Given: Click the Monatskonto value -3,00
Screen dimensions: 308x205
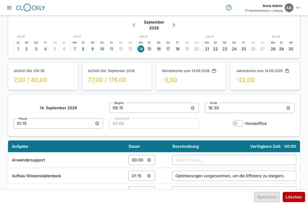Looking at the screenshot, I should (169, 80).
